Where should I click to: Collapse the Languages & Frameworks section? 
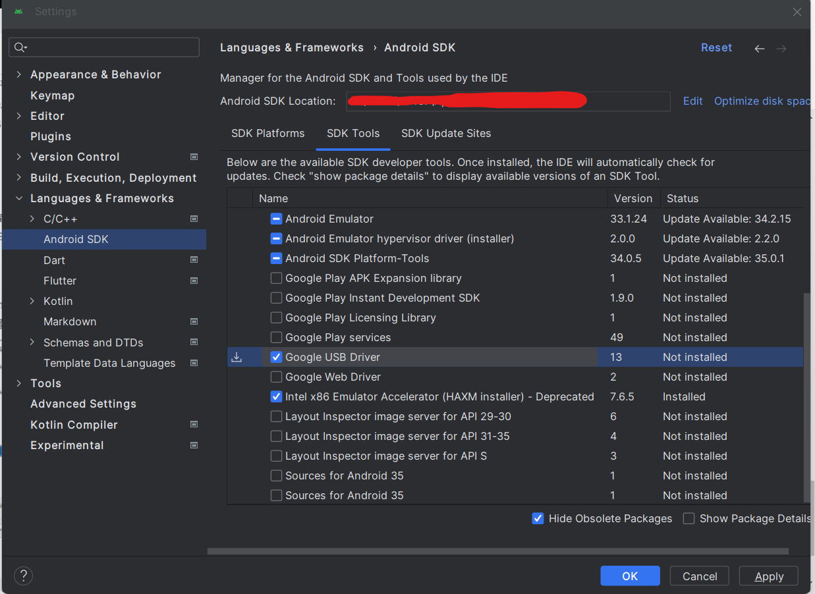coord(18,198)
